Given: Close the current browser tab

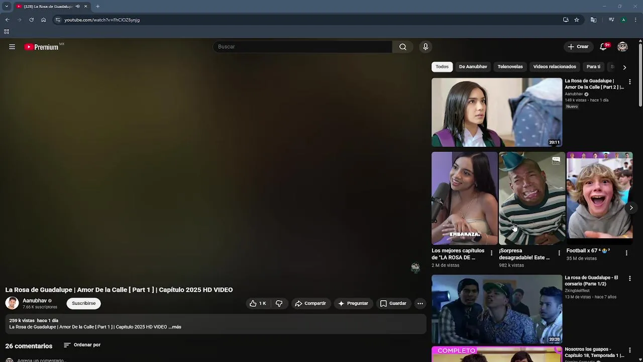Looking at the screenshot, I should (x=85, y=7).
